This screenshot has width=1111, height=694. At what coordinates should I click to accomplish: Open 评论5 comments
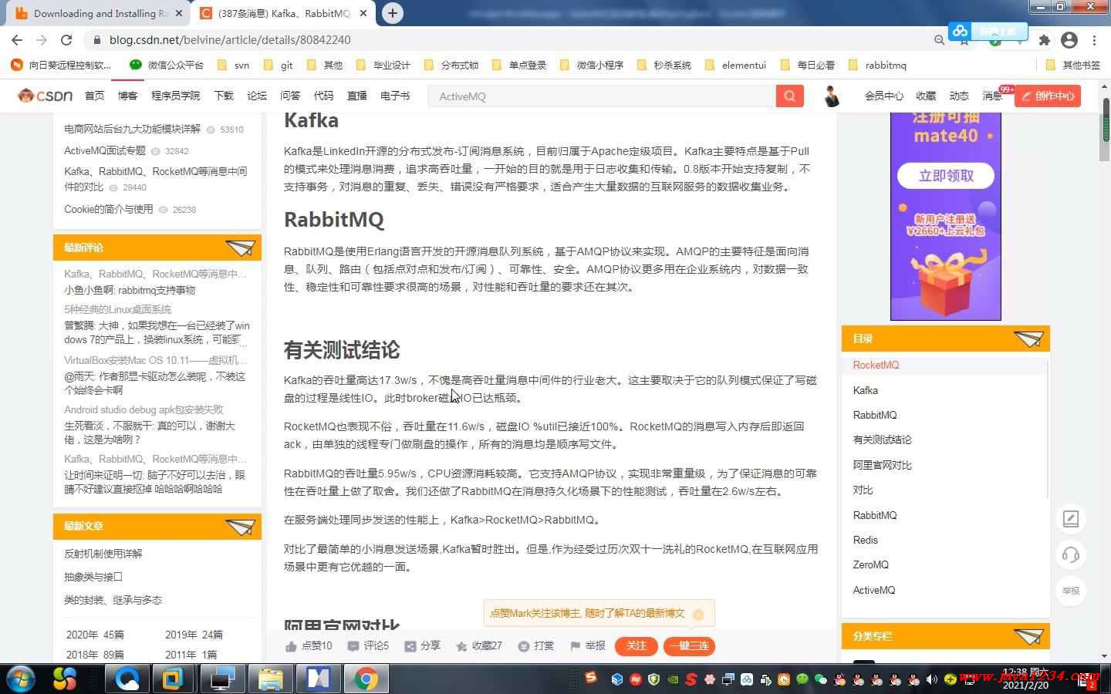[x=368, y=646]
